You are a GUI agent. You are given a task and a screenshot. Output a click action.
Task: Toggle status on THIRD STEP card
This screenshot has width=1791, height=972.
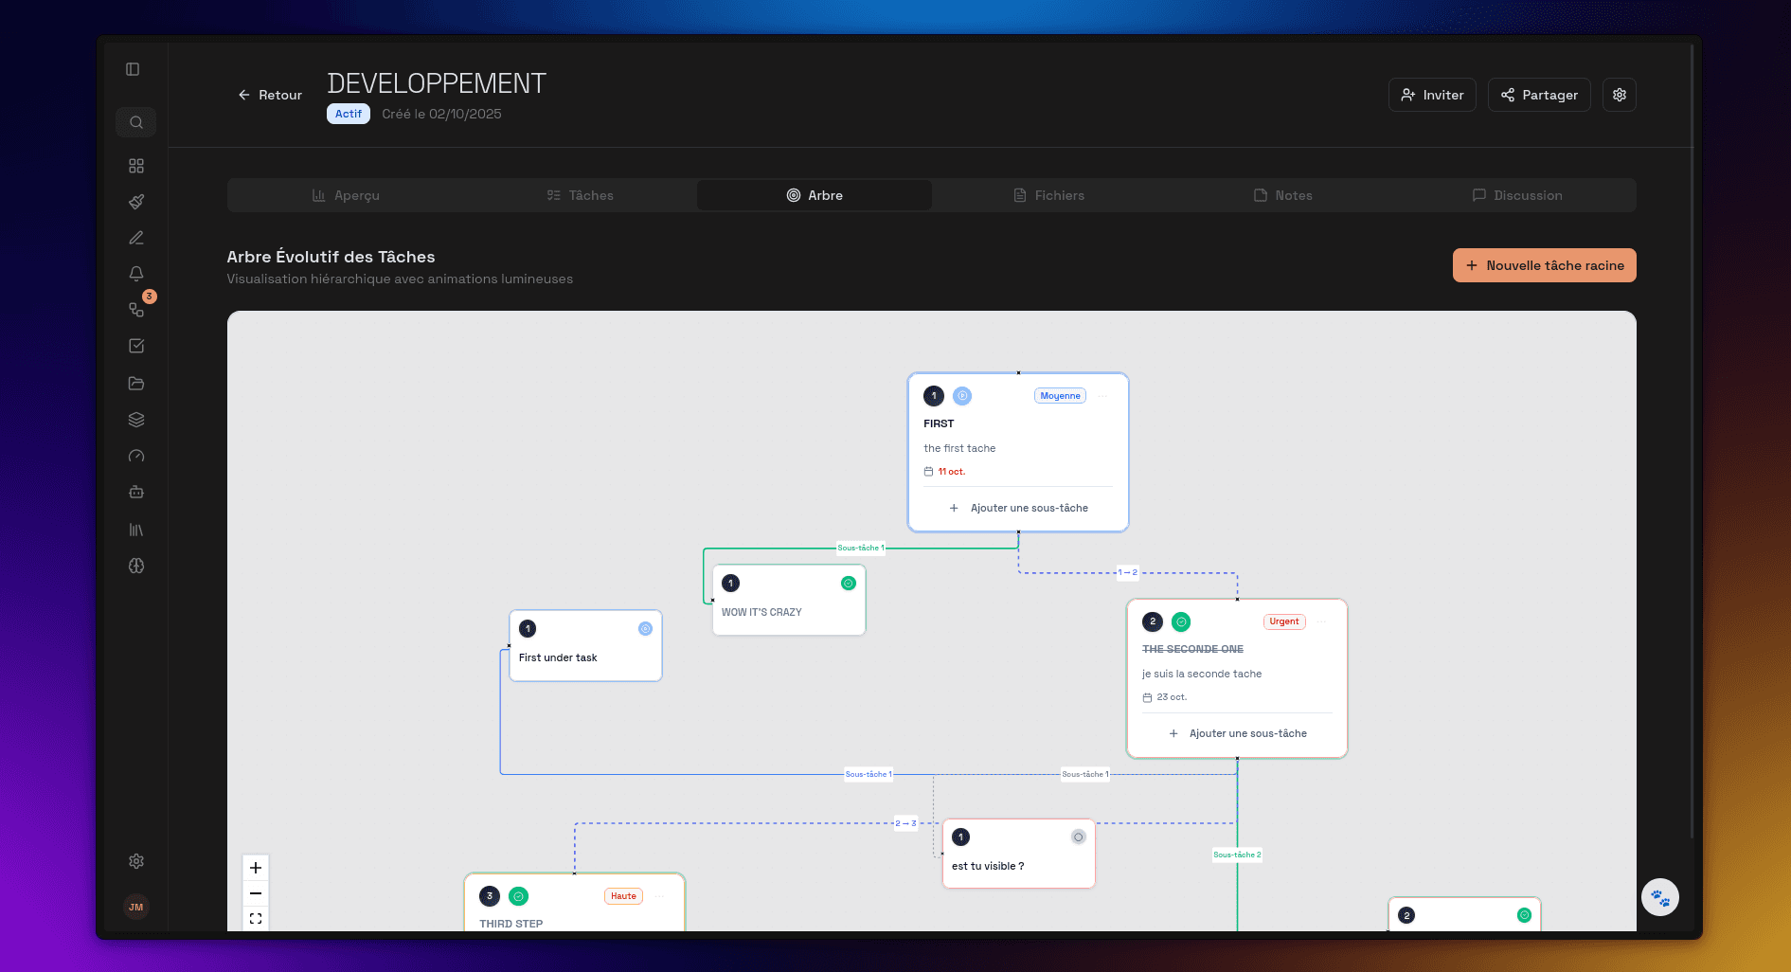coord(518,896)
